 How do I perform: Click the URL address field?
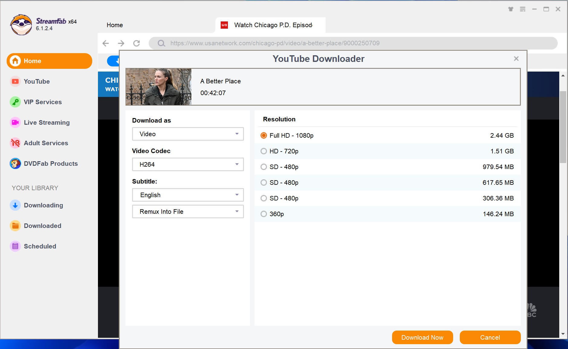[353, 43]
